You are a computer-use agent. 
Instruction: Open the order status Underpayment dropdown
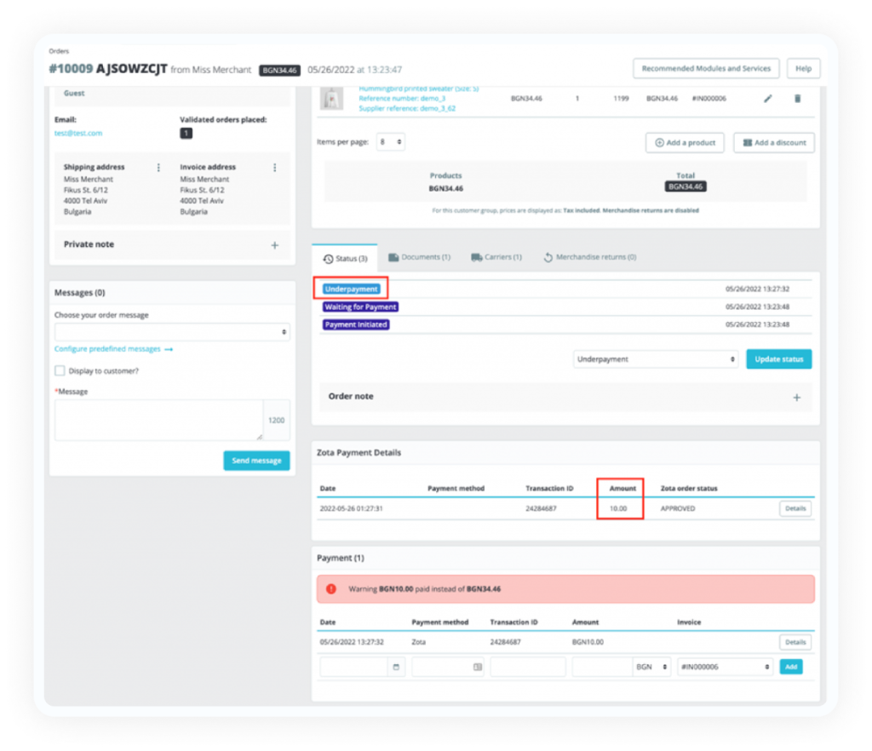[655, 359]
